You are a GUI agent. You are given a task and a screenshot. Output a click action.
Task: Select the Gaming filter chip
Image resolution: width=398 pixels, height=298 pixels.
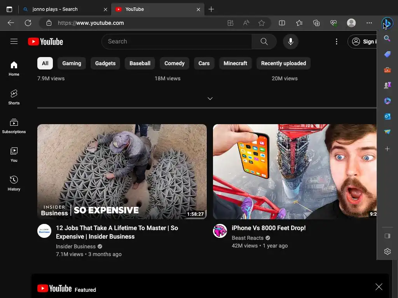point(72,63)
